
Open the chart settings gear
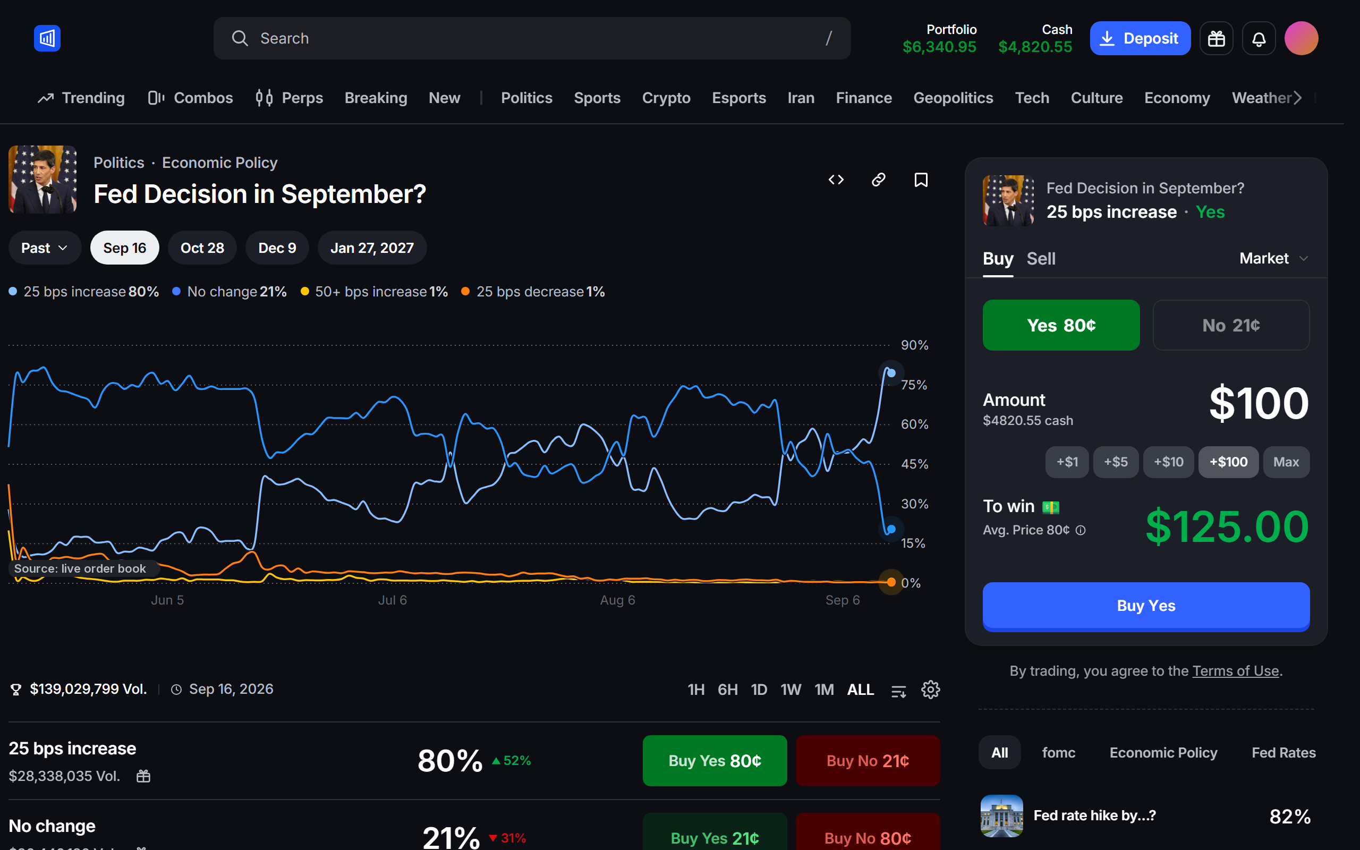(x=931, y=689)
